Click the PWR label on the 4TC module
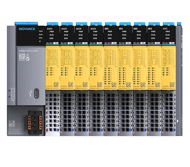 168,32
